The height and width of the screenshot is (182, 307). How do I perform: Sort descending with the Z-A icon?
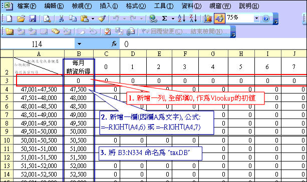click(193, 19)
